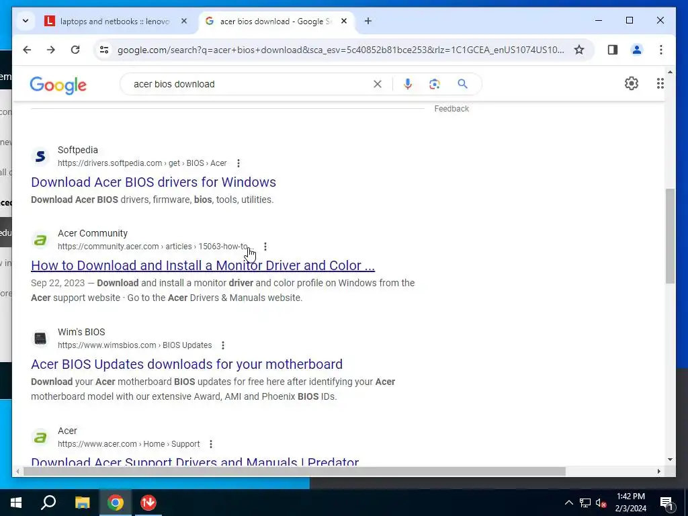Open the Google apps grid
The image size is (688, 516).
pos(660,83)
